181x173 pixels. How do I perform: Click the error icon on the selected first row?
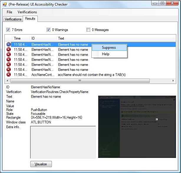coord(9,45)
